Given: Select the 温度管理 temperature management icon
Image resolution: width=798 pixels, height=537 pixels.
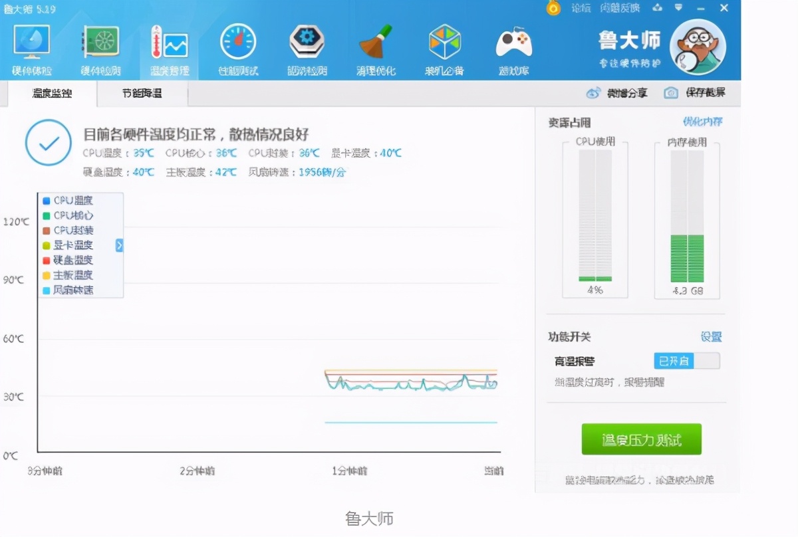Looking at the screenshot, I should click(169, 47).
